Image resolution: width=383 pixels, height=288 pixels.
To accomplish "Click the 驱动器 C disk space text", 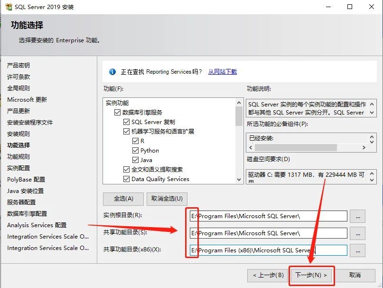I will click(x=306, y=175).
